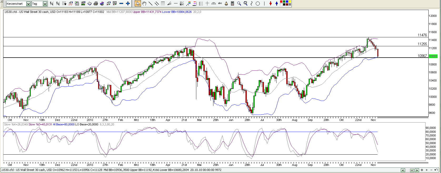Click the blue plus toolbar button

pyautogui.click(x=128, y=3)
